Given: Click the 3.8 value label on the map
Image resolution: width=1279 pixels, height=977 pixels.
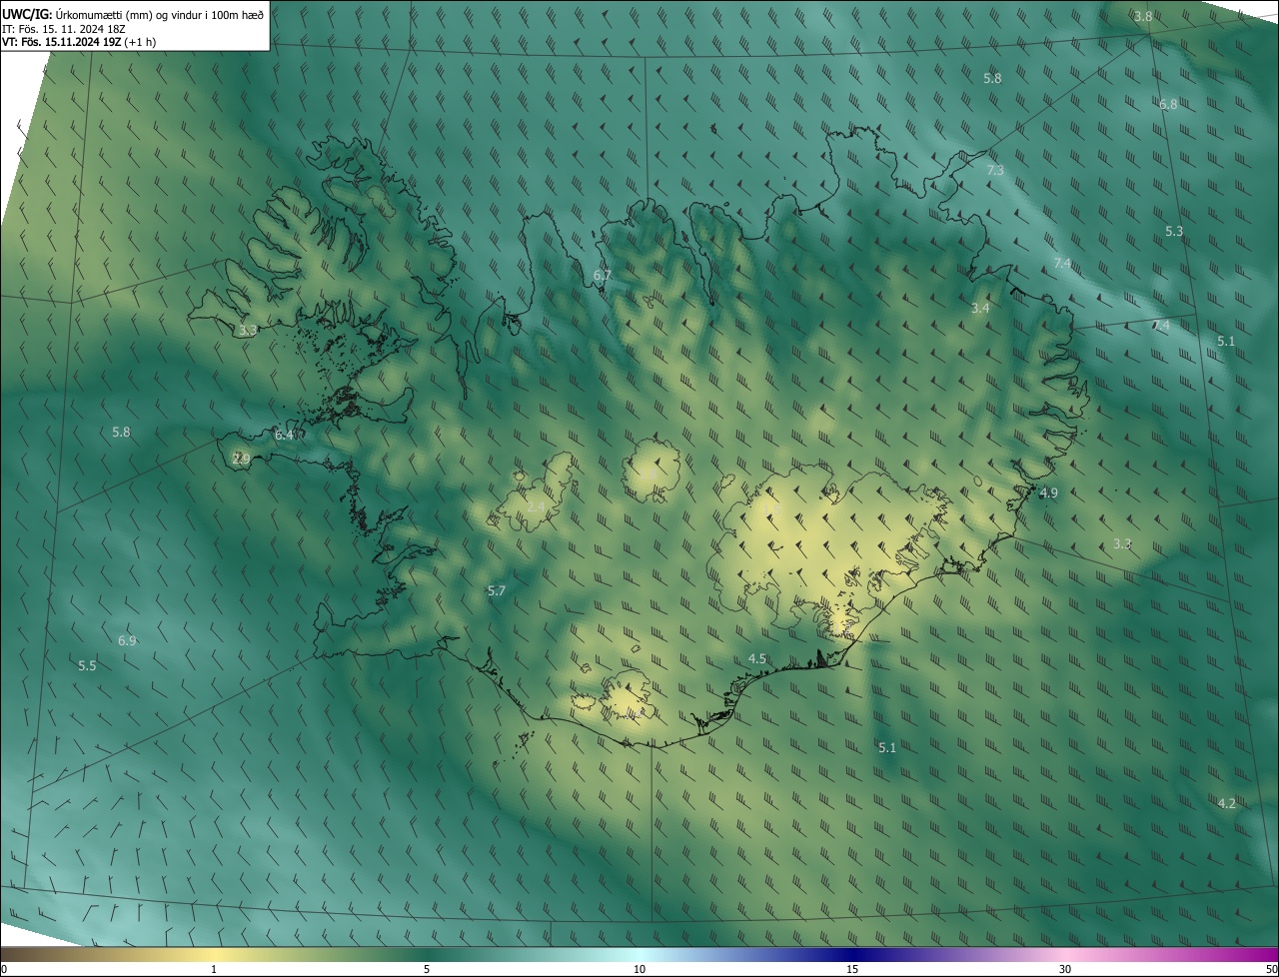Looking at the screenshot, I should [1144, 16].
